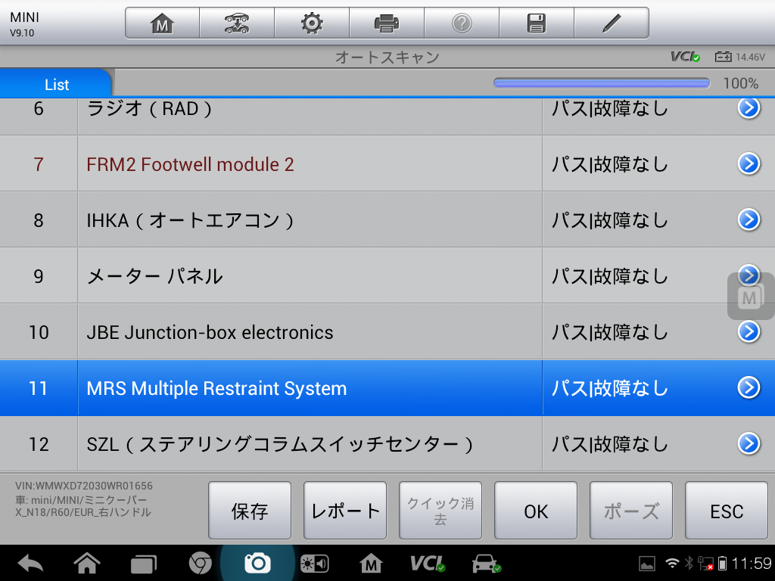
Task: Click the レポート report button
Action: point(345,511)
